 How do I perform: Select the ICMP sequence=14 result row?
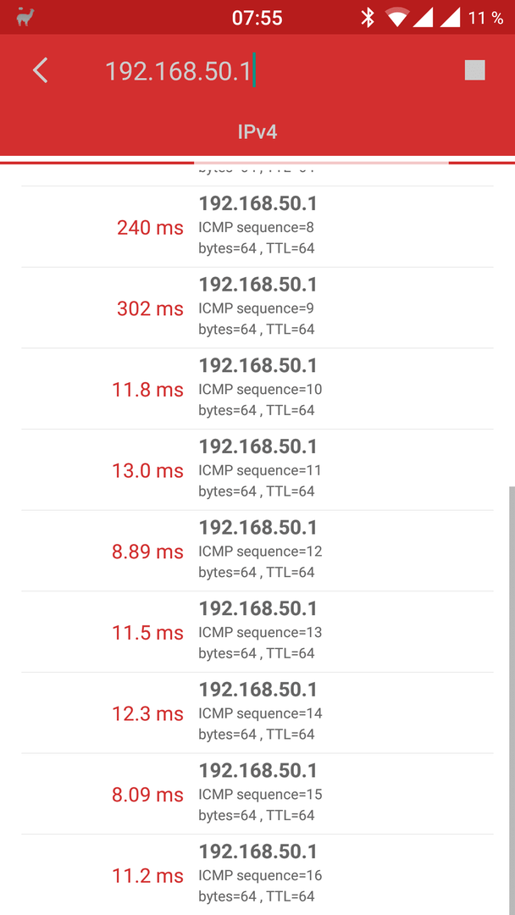(257, 713)
